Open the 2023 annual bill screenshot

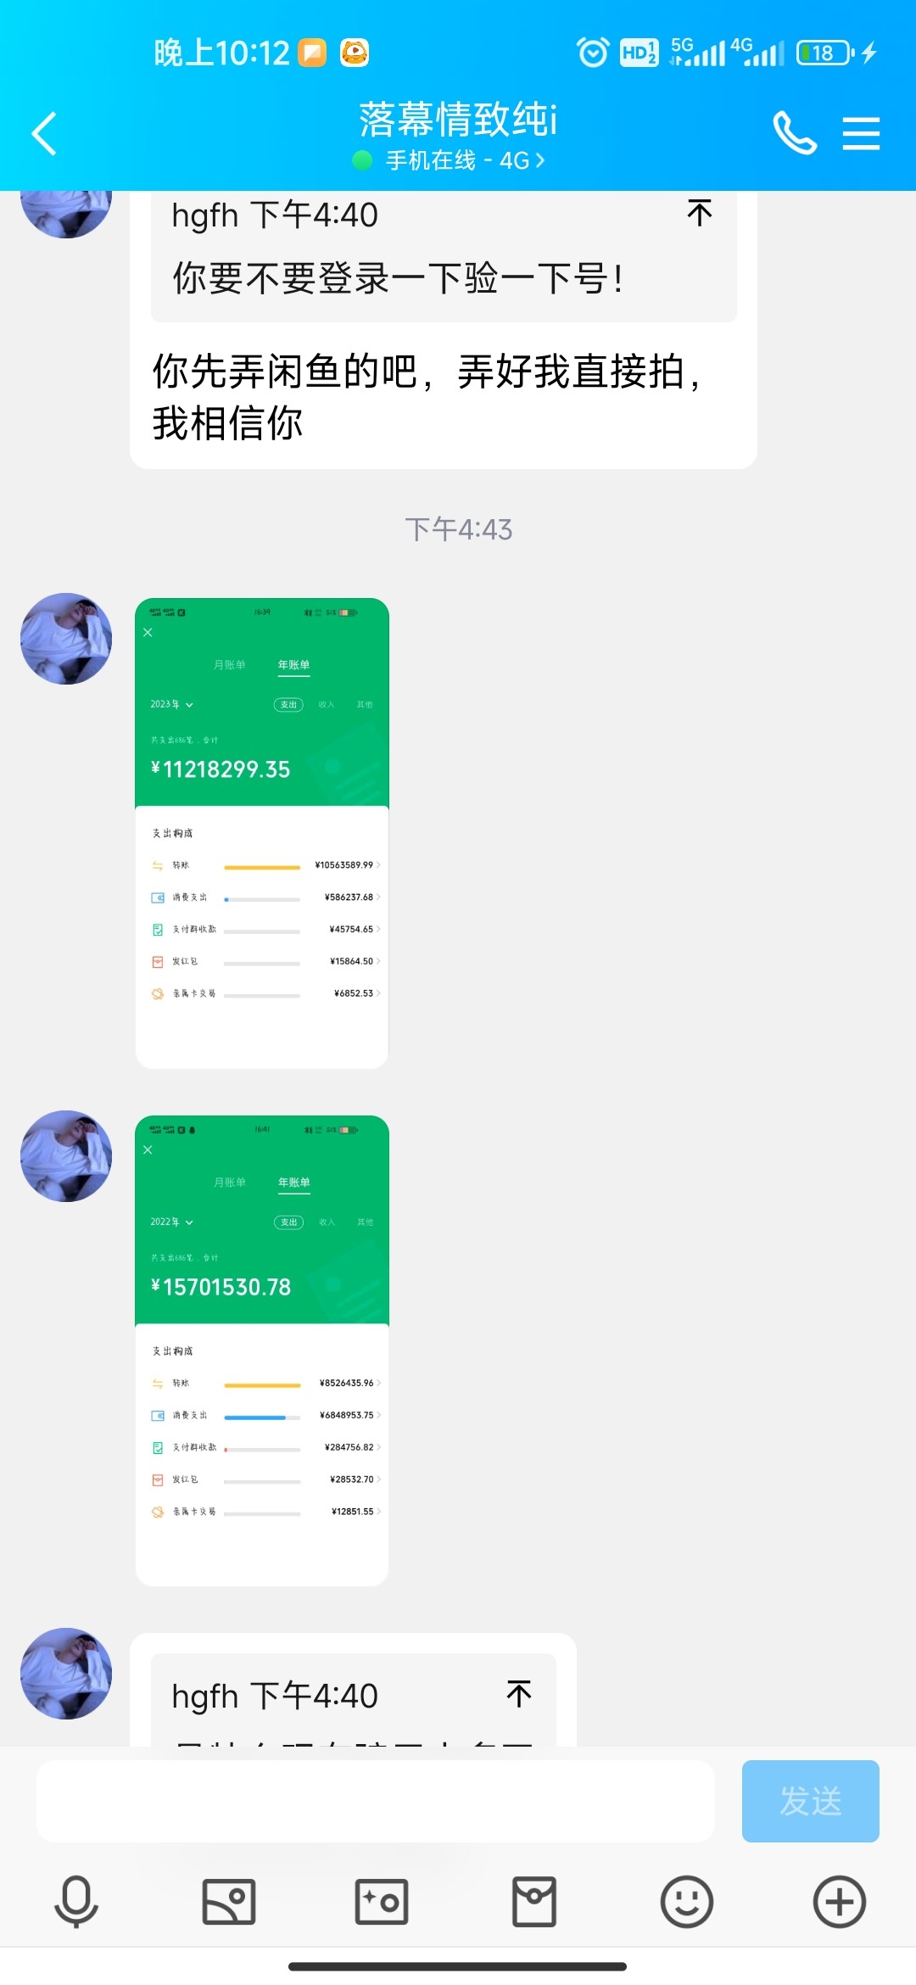[262, 833]
